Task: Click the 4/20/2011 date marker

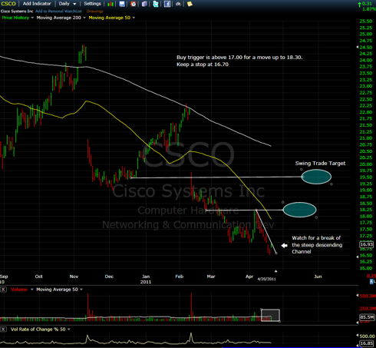Action: pos(266,279)
